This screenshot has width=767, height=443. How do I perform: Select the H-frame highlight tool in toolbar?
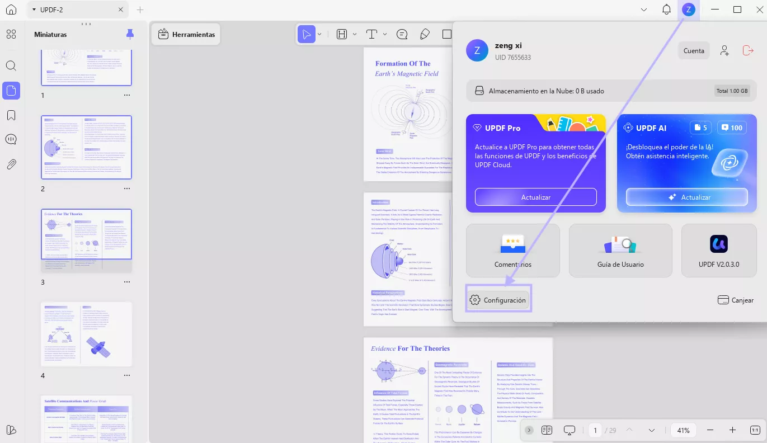[x=342, y=34]
